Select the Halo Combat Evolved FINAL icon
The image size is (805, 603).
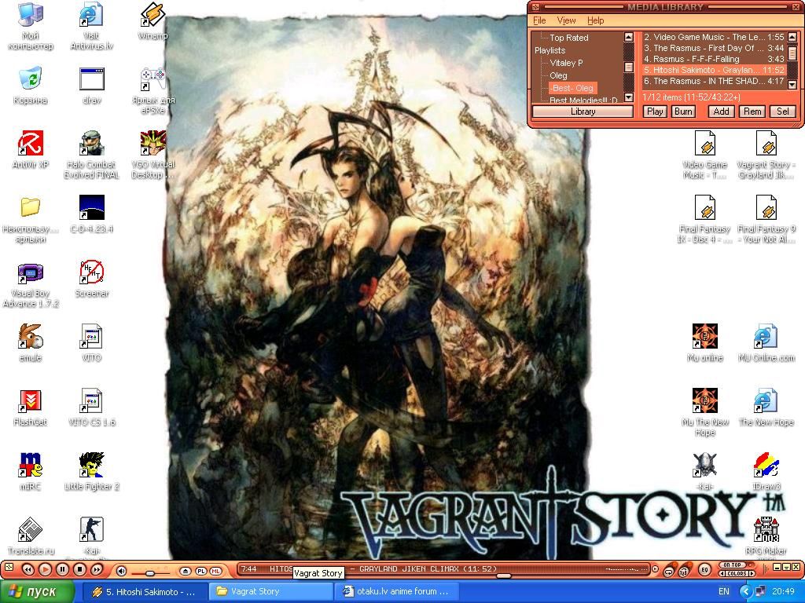click(x=92, y=155)
